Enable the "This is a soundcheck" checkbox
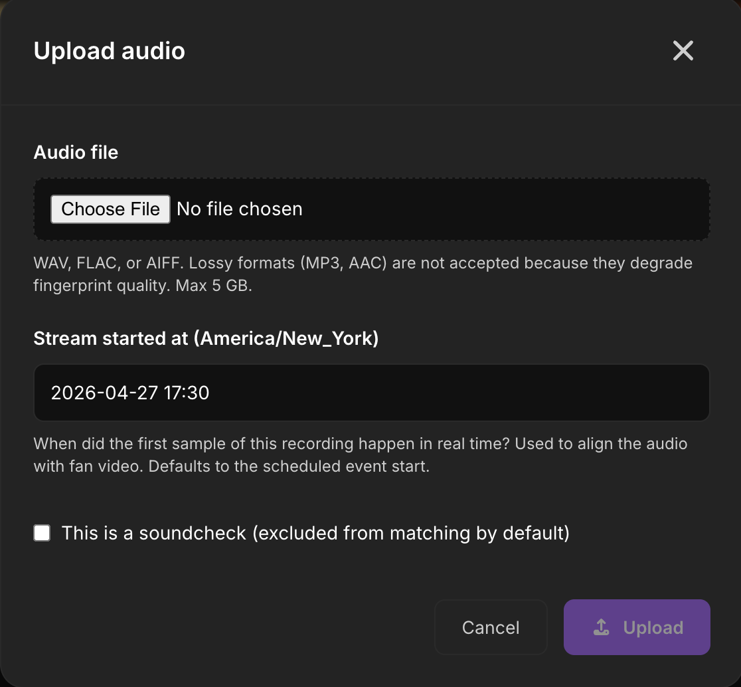Viewport: 741px width, 687px height. [x=41, y=532]
